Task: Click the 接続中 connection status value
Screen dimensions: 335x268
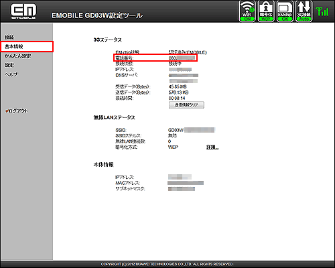Action: [x=175, y=64]
